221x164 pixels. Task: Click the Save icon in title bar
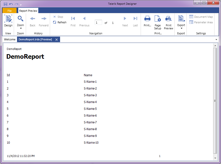(x=6, y=4)
